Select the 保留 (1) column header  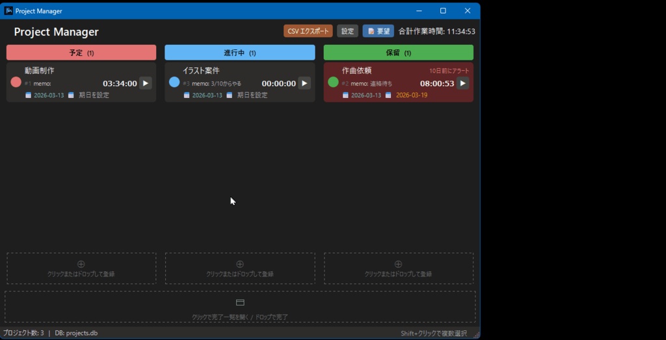(399, 53)
